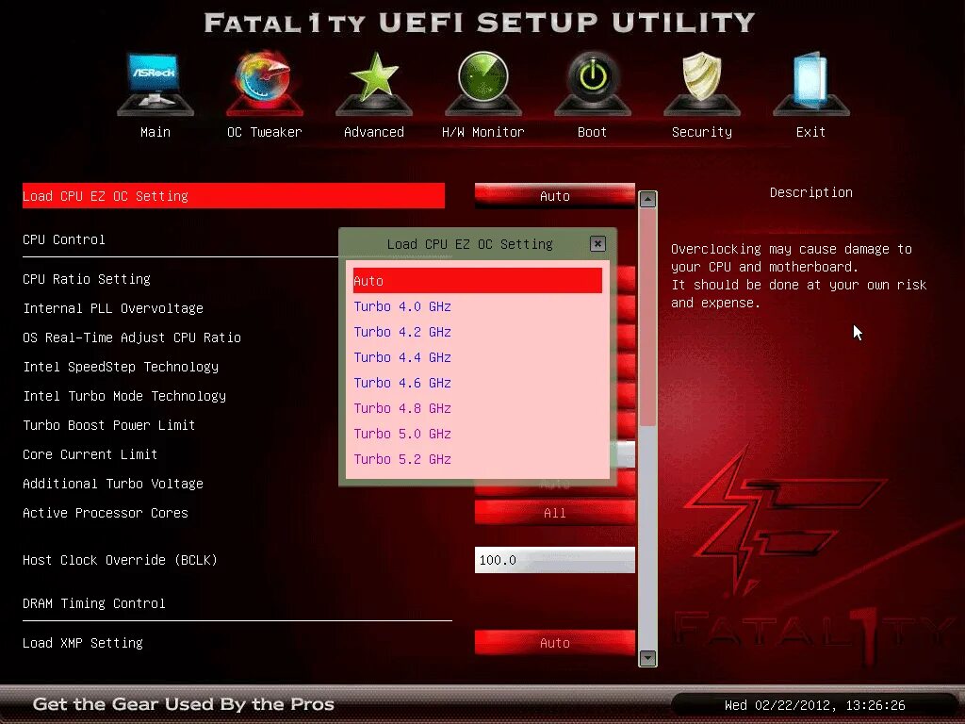Open the Main section ASRock monitor icon

coord(155,83)
